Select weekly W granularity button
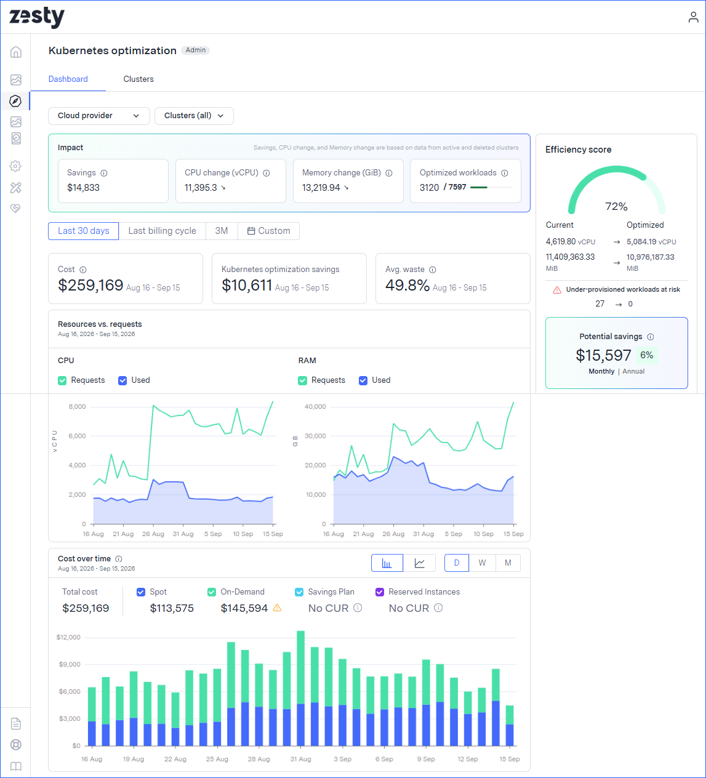The image size is (706, 778). [482, 563]
